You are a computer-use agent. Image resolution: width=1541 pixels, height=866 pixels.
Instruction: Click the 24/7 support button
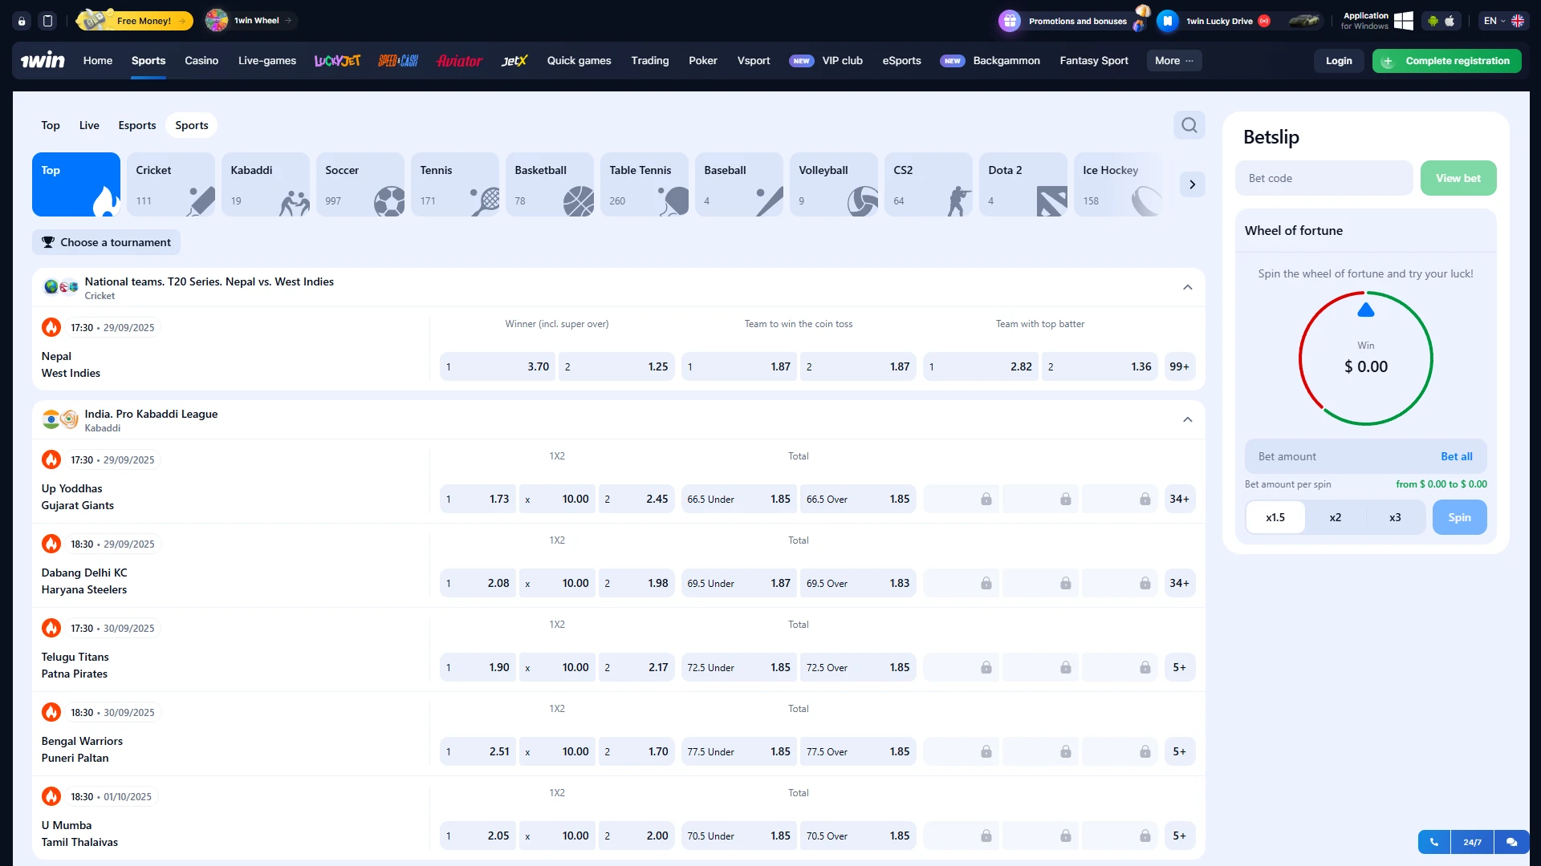(1472, 842)
